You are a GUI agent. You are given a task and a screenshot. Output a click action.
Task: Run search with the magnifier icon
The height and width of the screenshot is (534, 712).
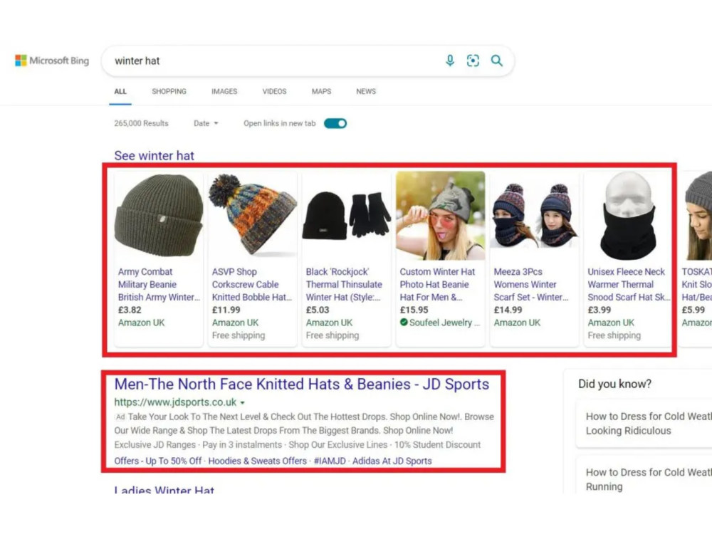click(x=497, y=61)
